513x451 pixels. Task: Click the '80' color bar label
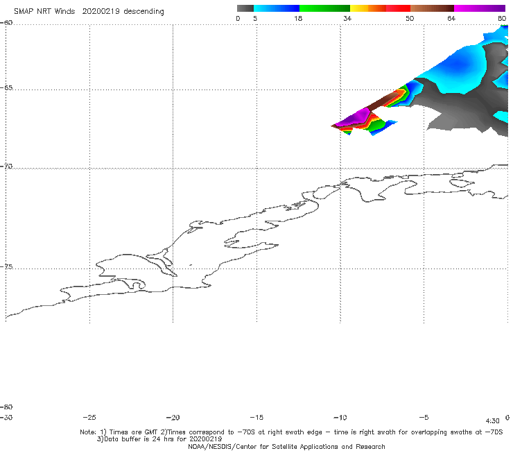click(x=502, y=18)
